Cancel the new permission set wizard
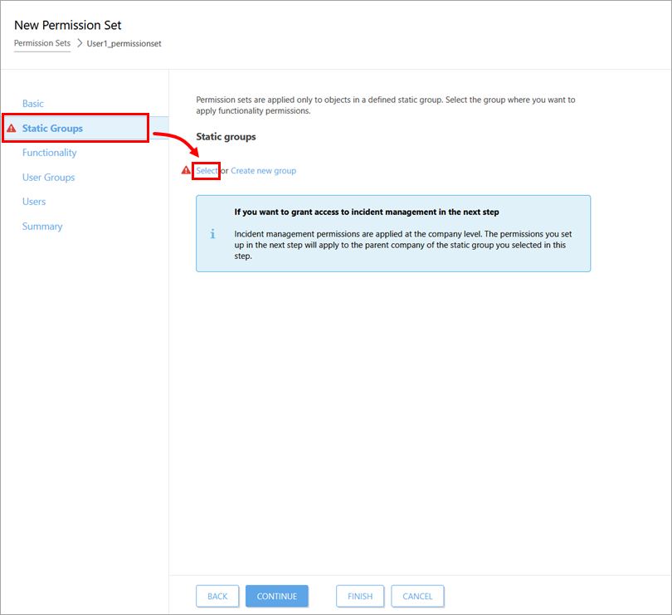The width and height of the screenshot is (672, 615). 417,596
